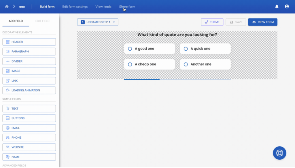Add a PHONE field
Screen dimensions: 295x168
29,138
